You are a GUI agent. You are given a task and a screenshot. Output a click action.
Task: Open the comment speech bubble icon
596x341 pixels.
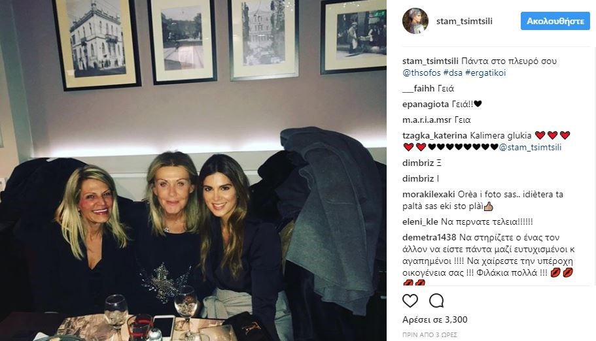pyautogui.click(x=436, y=300)
